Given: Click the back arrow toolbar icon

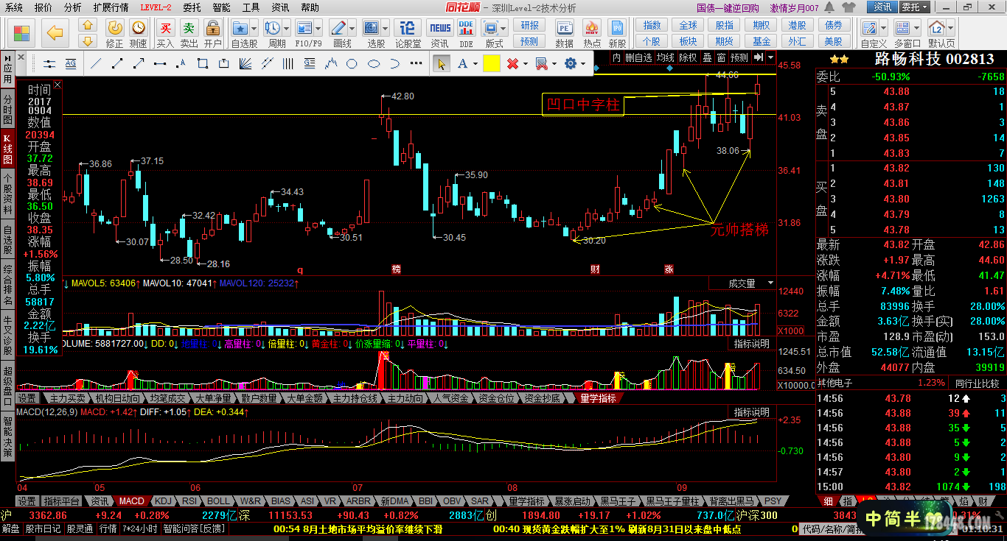Looking at the screenshot, I should 55,32.
